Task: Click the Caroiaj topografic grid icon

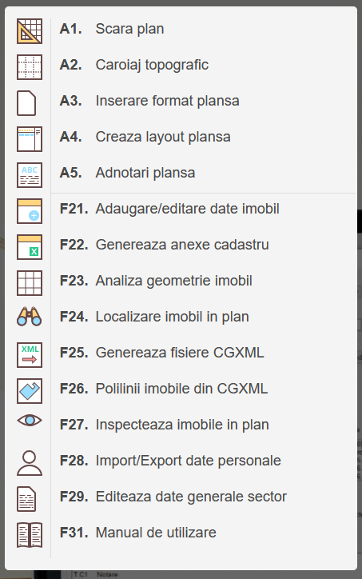Action: (30, 67)
